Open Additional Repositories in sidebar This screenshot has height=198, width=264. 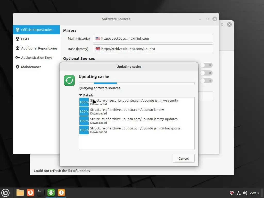(x=36, y=48)
